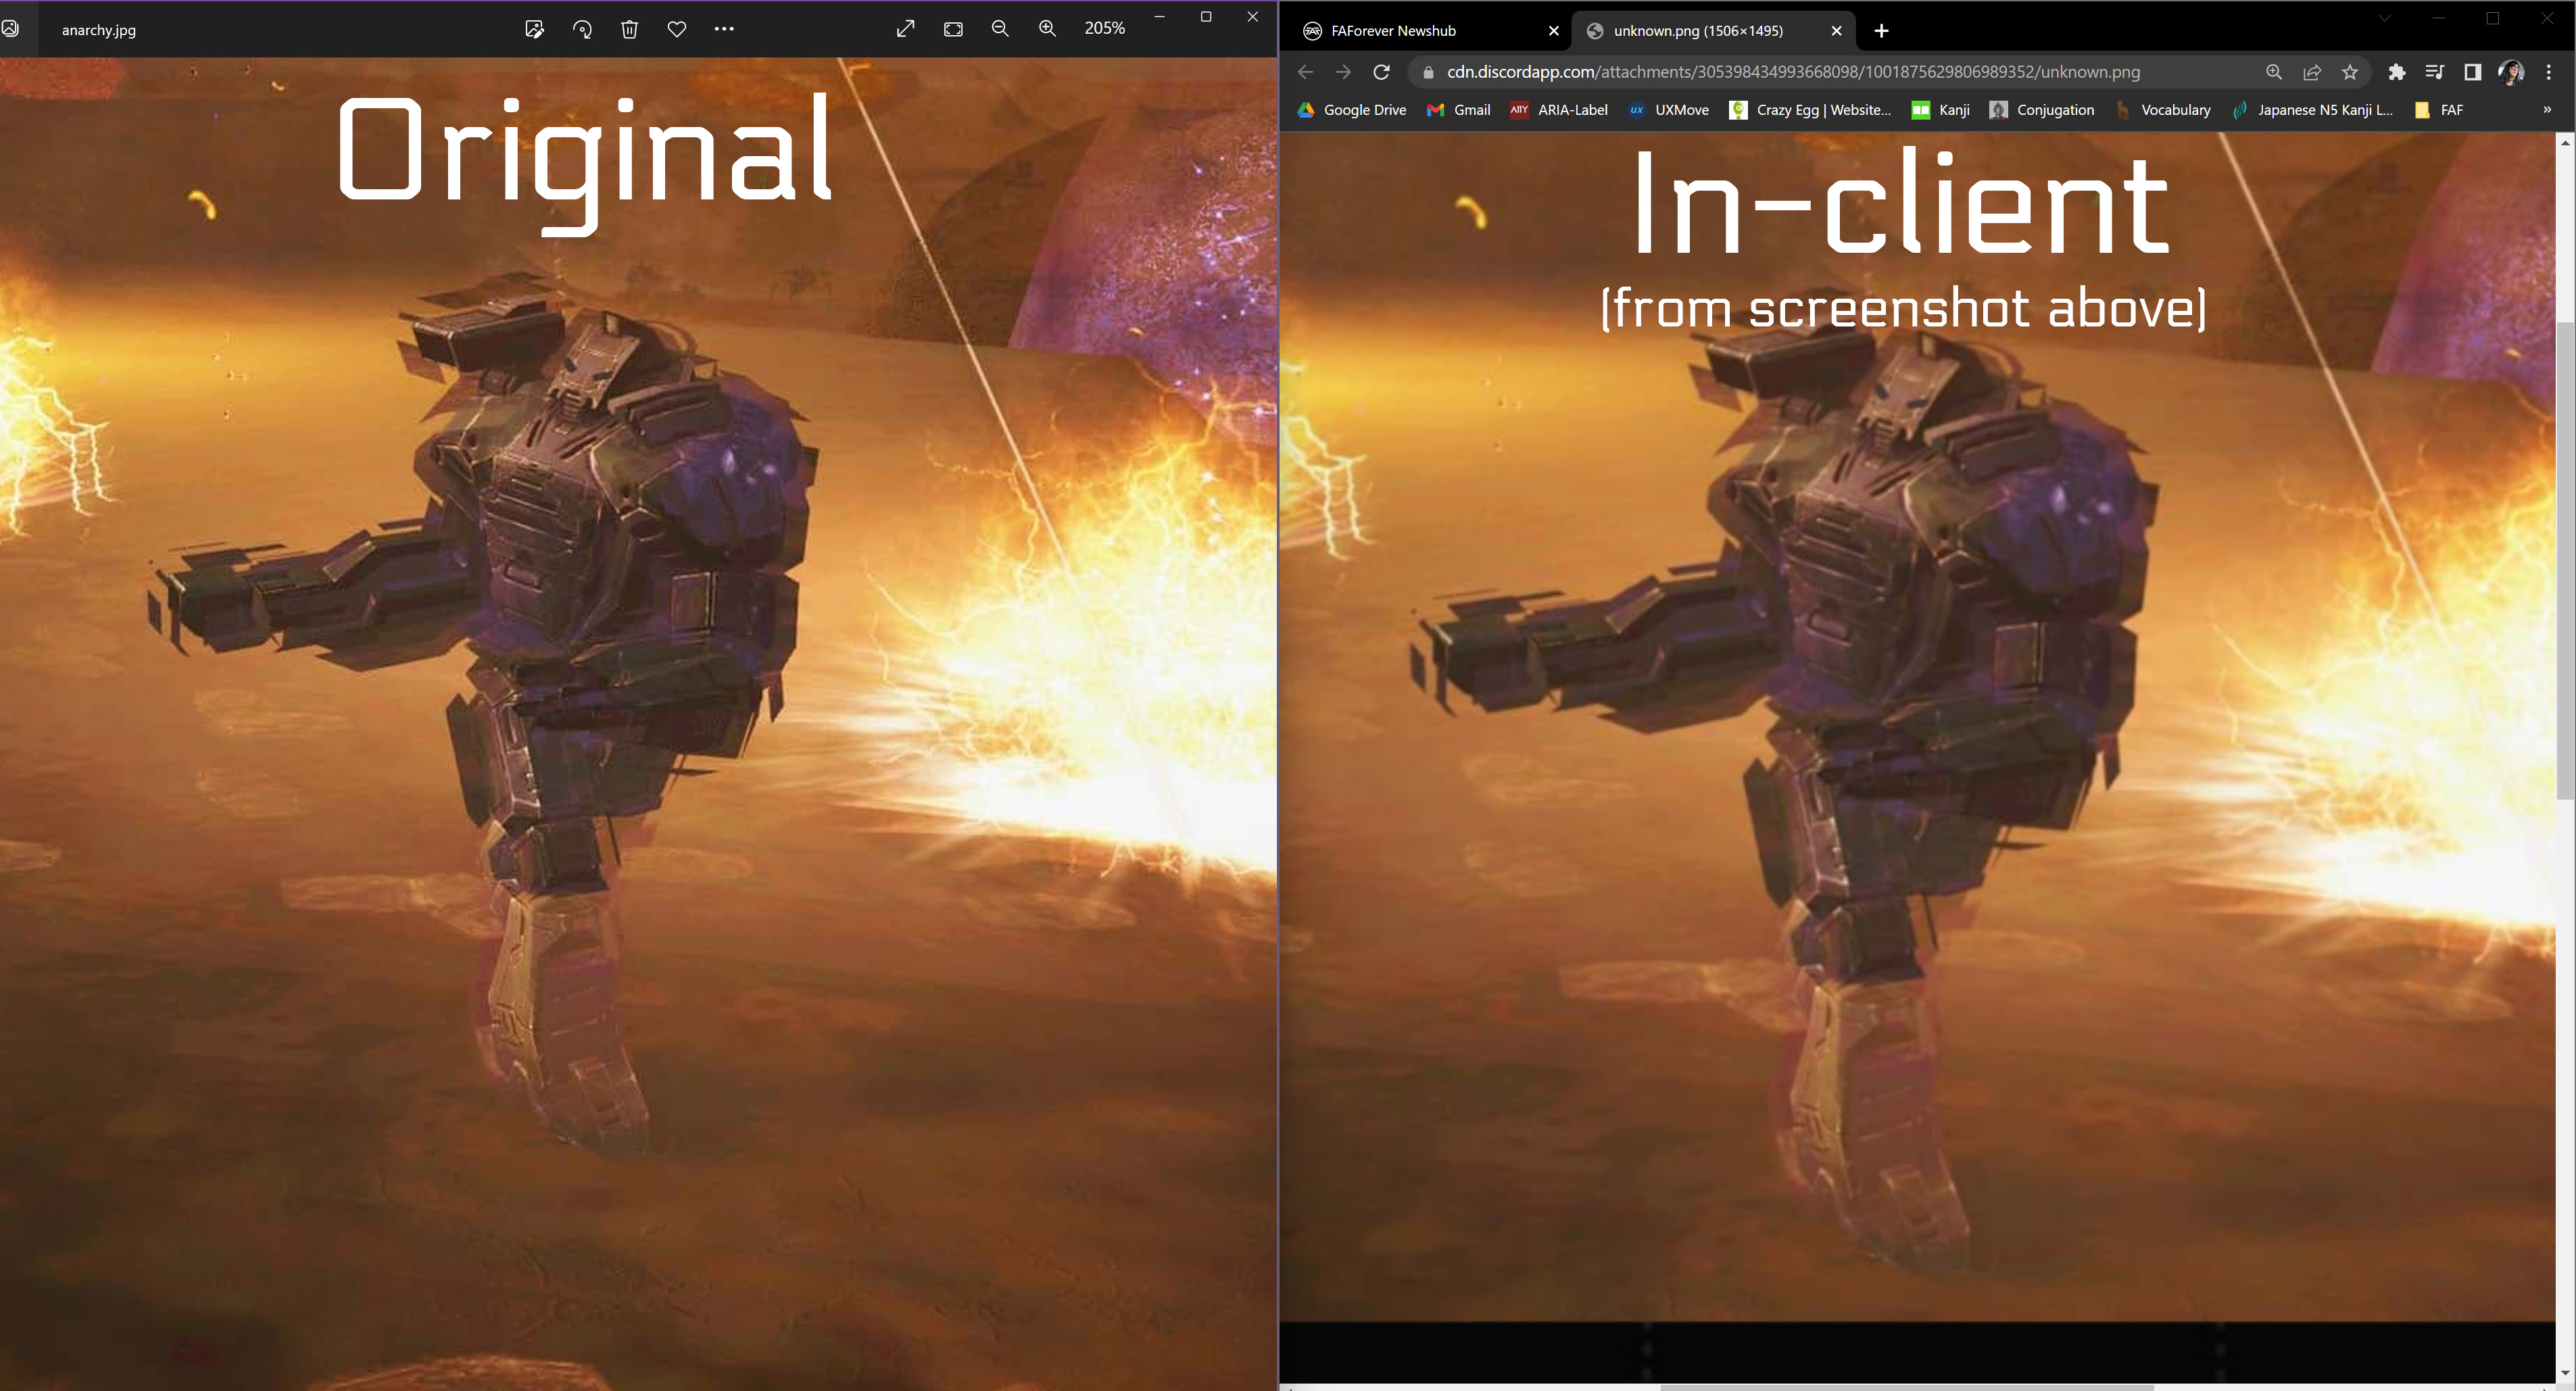Open Chrome three-dot menu
This screenshot has height=1391, width=2576.
[x=2549, y=72]
